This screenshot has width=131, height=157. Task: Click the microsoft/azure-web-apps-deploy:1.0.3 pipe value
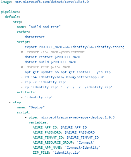point(78,117)
